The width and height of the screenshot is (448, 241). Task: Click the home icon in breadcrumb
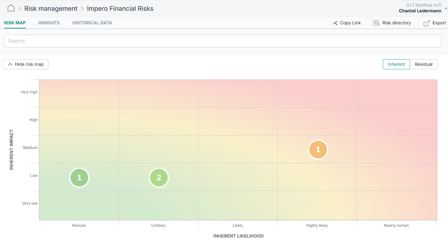[11, 8]
